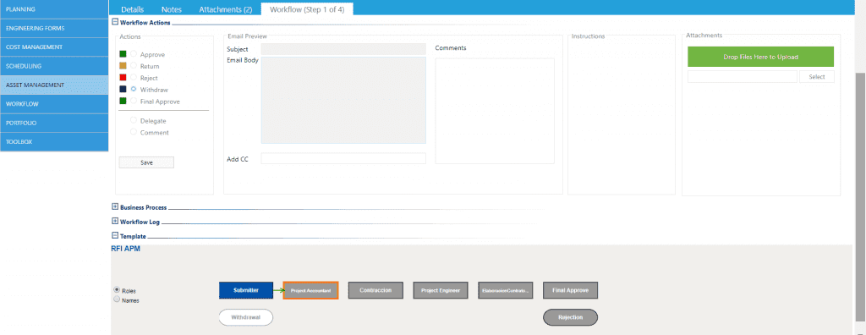The height and width of the screenshot is (335, 866).
Task: Click Drop Files Here to Upload area
Action: click(760, 57)
